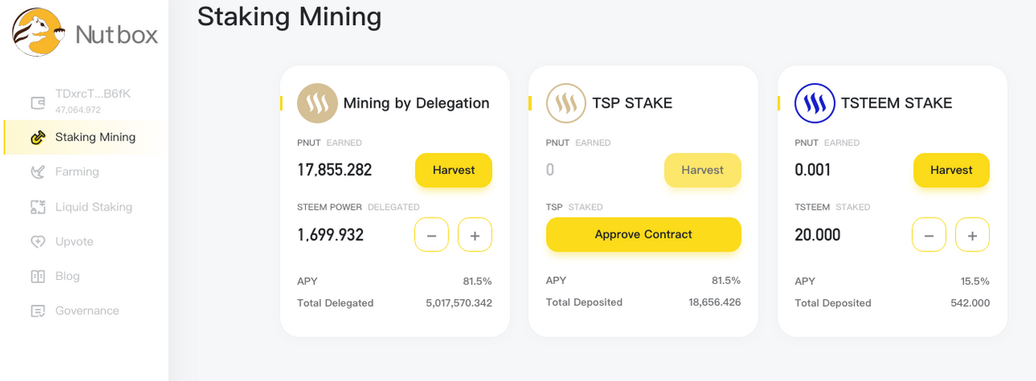
Task: Click the Mining by Delegation Steem logo
Action: (x=317, y=104)
